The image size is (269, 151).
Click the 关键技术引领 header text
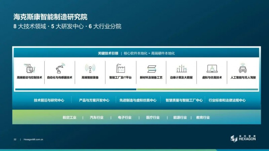108,53
